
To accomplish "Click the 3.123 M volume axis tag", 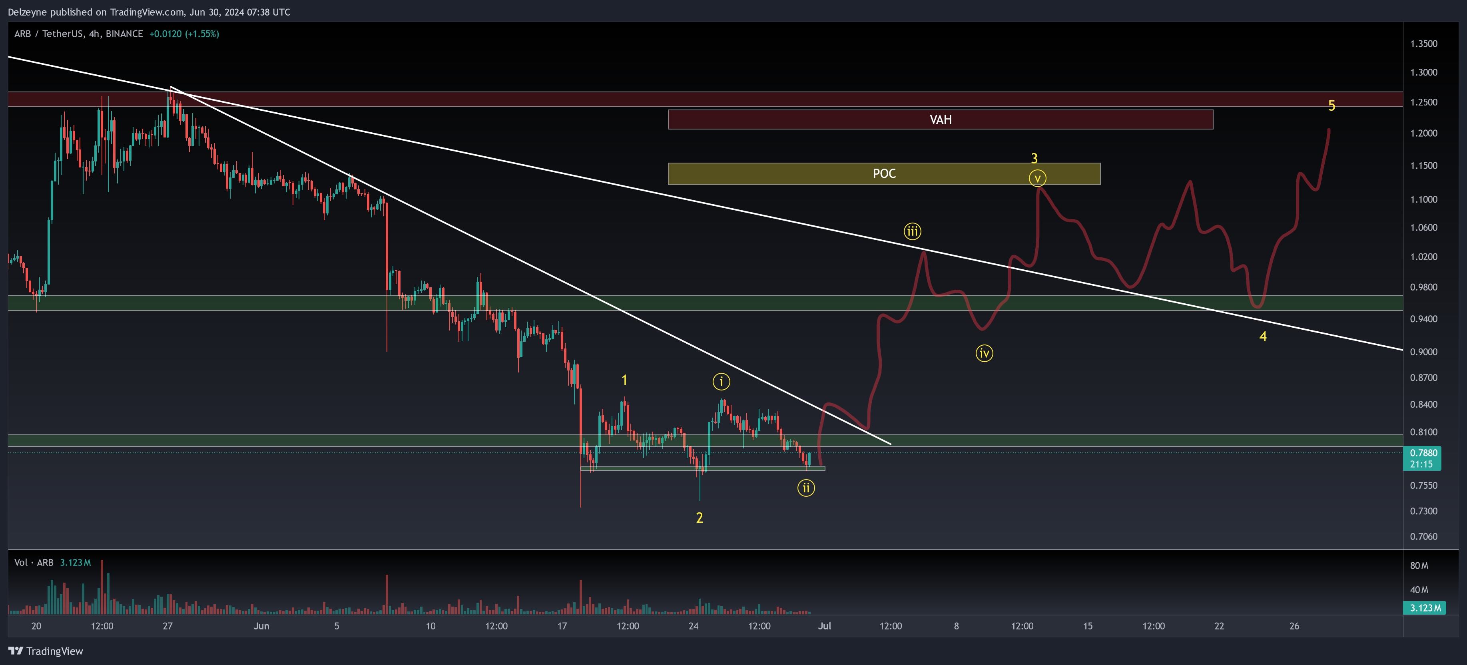I will (1424, 608).
